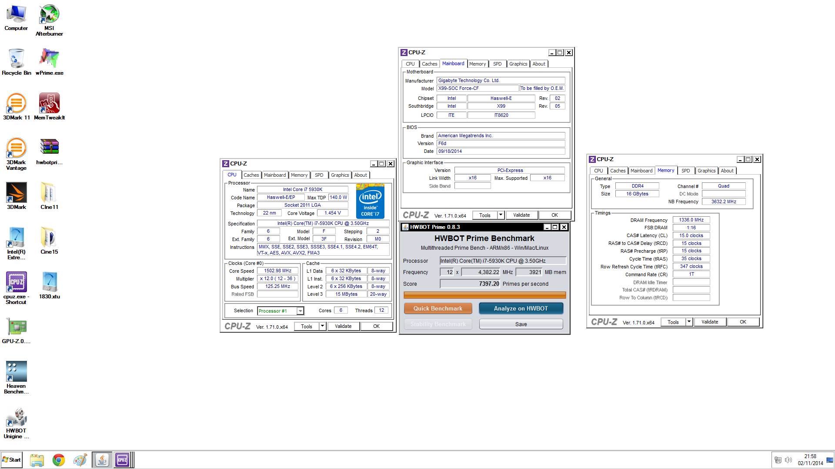Click the volume speaker tray icon

click(x=788, y=460)
